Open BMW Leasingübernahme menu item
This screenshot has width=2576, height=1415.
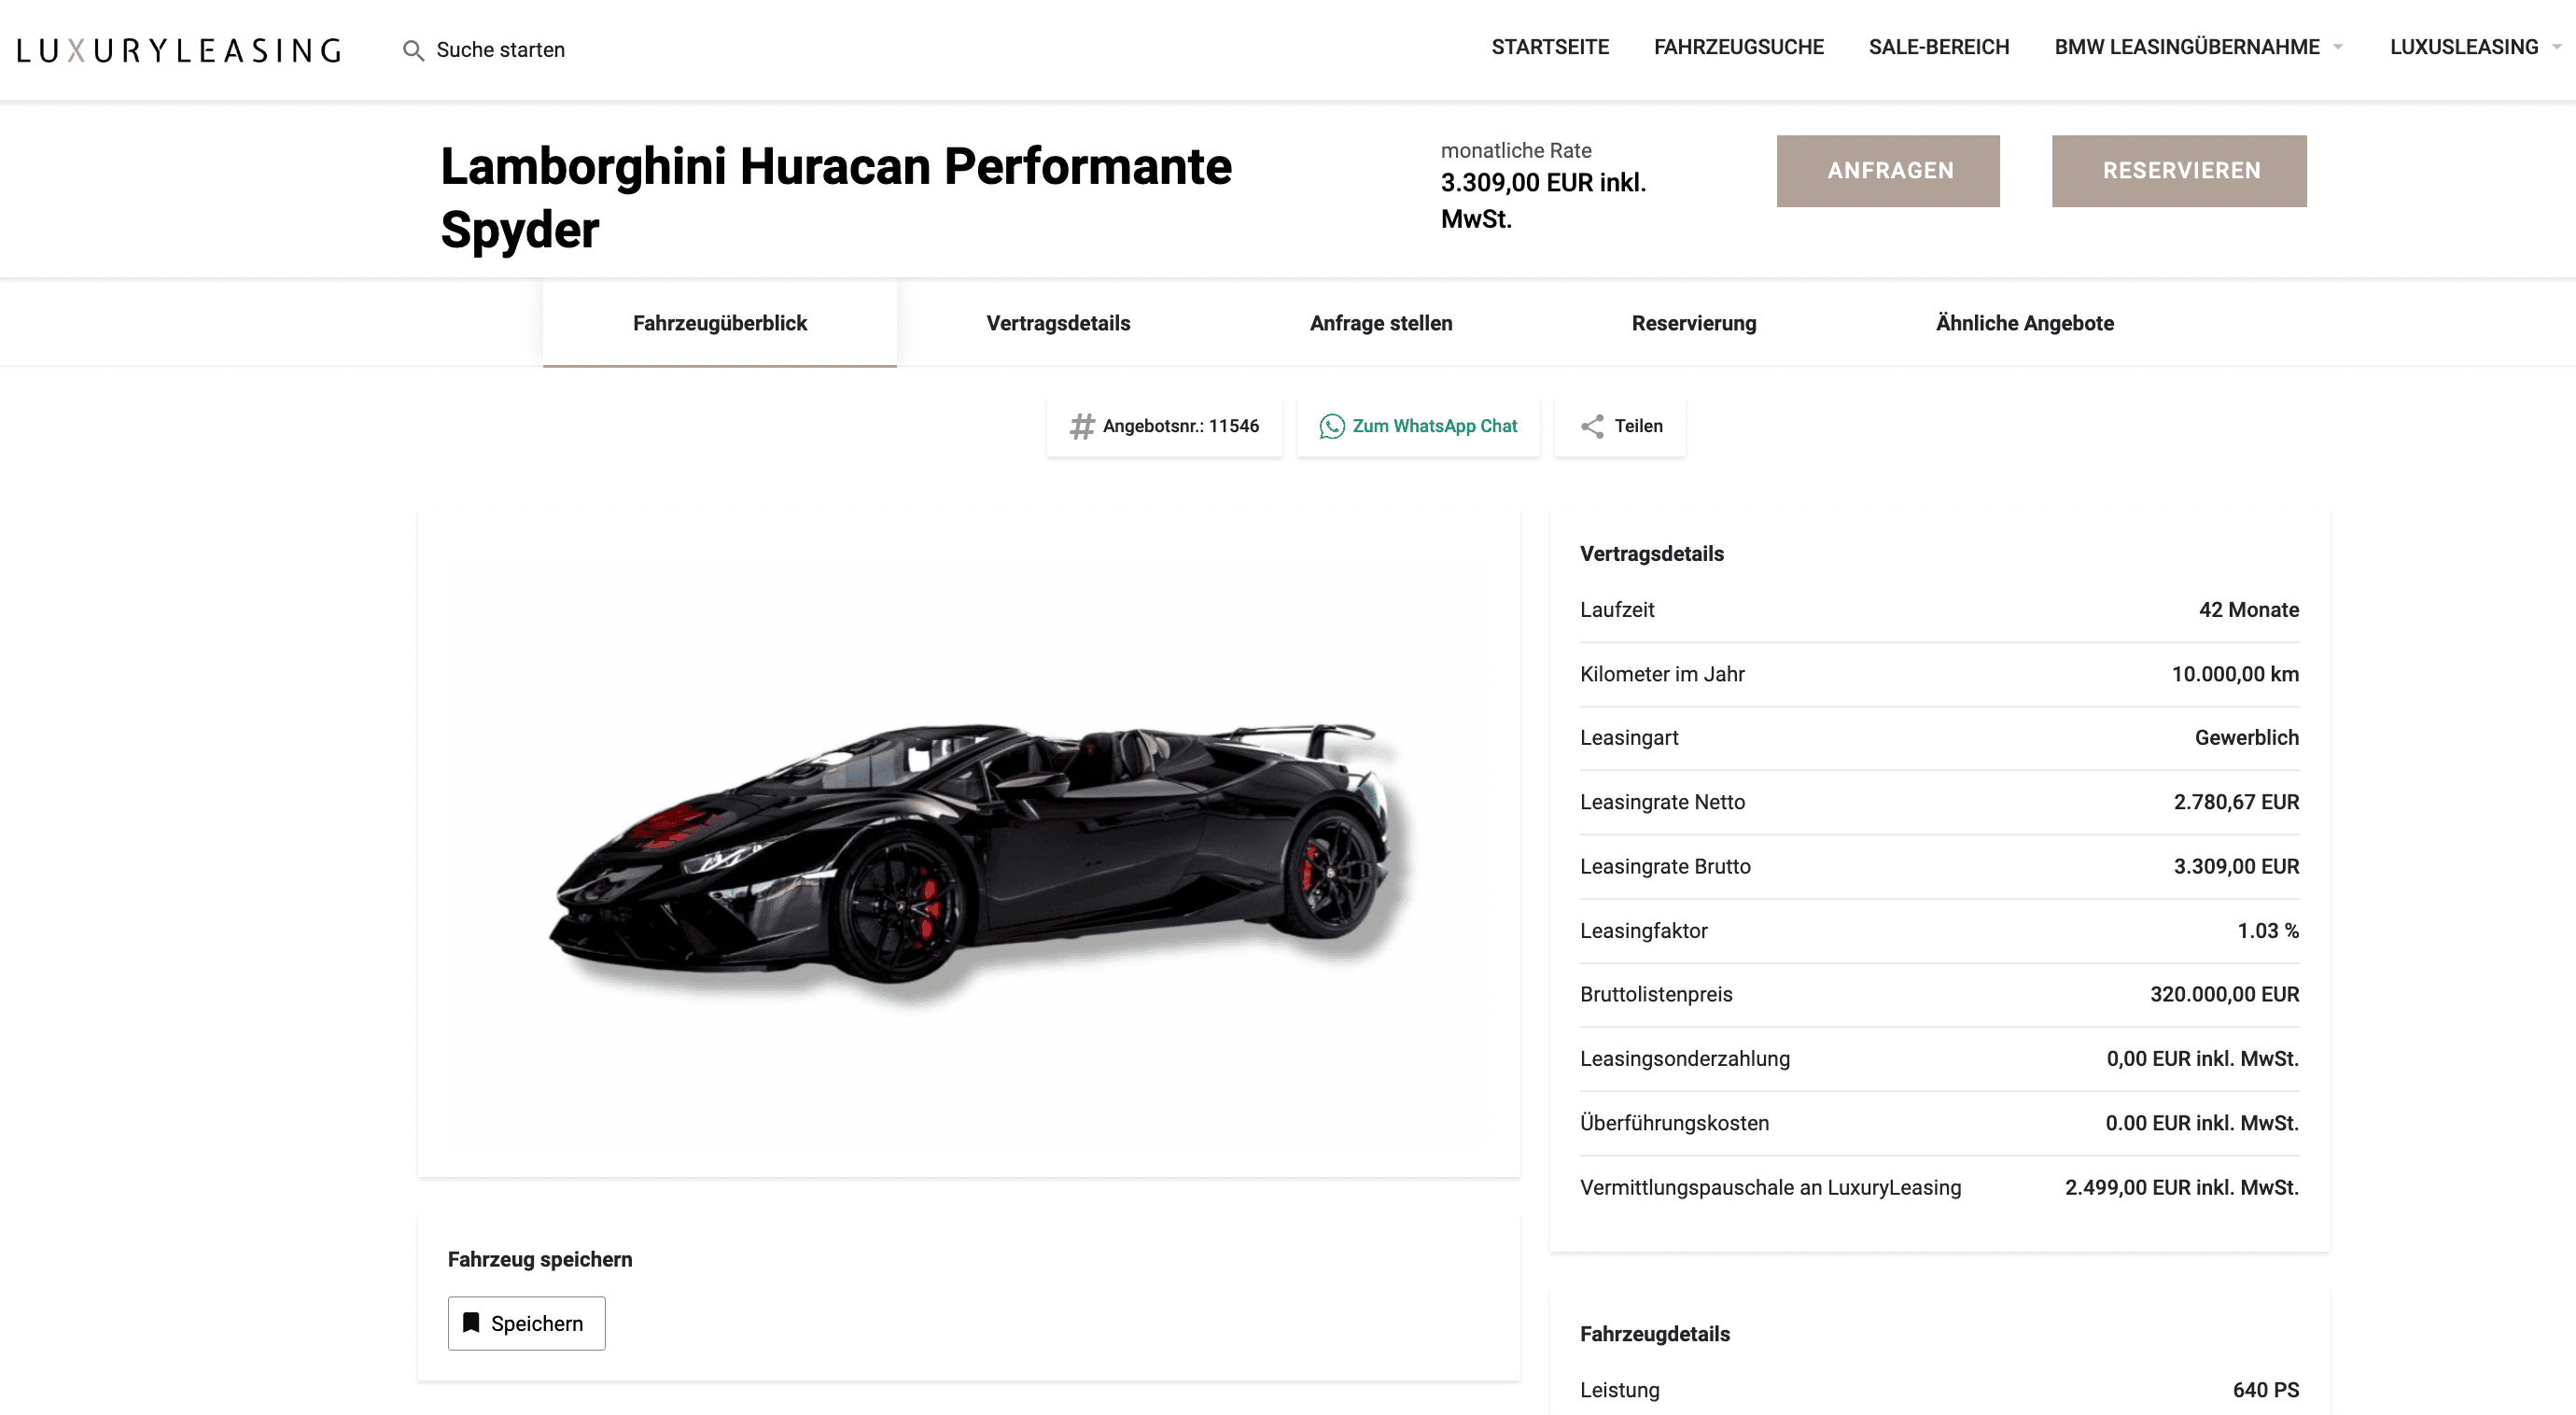coord(2187,47)
